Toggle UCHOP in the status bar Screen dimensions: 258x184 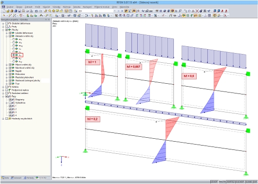click(214, 182)
